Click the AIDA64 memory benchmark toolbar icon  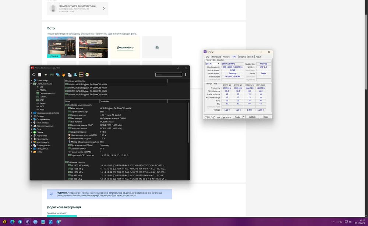(52, 75)
